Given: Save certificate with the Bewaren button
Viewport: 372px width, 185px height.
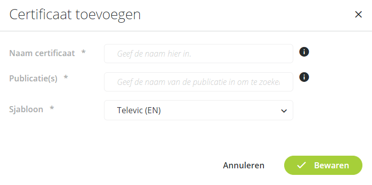Looking at the screenshot, I should coord(323,165).
